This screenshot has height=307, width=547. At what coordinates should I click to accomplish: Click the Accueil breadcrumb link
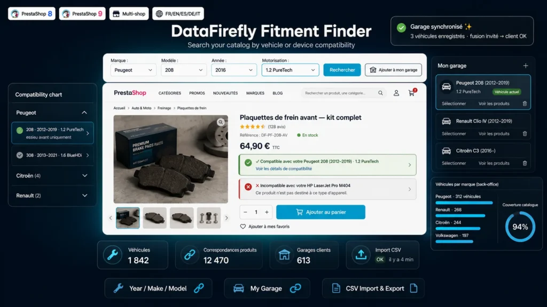coord(119,108)
